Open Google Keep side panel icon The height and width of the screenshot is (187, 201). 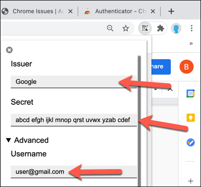(191, 118)
